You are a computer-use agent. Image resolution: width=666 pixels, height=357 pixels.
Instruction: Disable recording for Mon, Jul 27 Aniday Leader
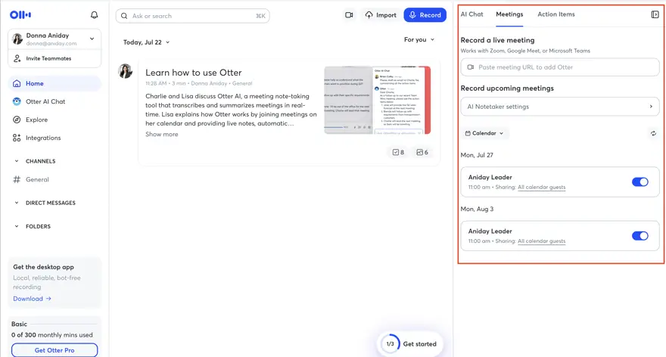(640, 182)
